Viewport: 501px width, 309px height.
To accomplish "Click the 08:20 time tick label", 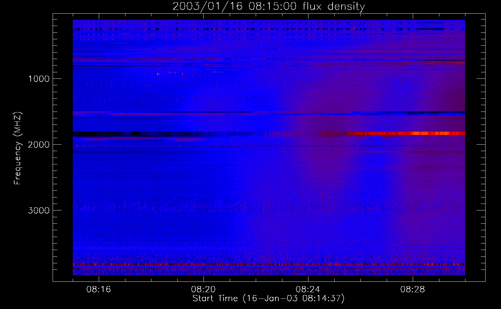I will point(203,290).
